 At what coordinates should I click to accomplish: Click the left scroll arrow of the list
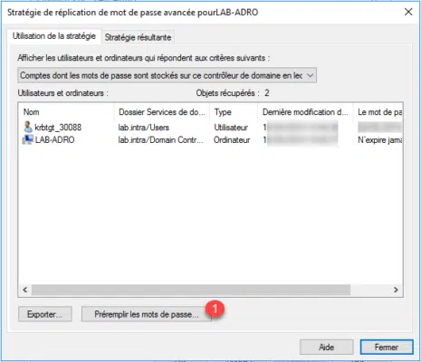25,290
